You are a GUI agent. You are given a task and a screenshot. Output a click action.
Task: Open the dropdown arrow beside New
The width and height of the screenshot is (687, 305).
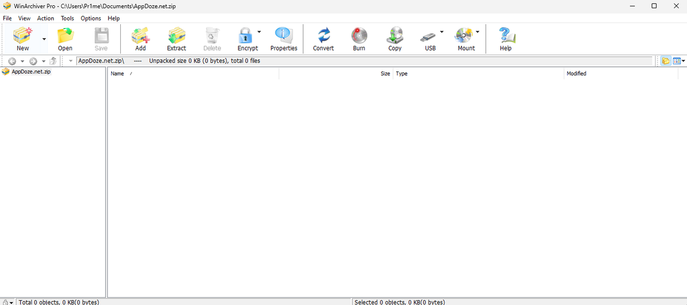(44, 39)
